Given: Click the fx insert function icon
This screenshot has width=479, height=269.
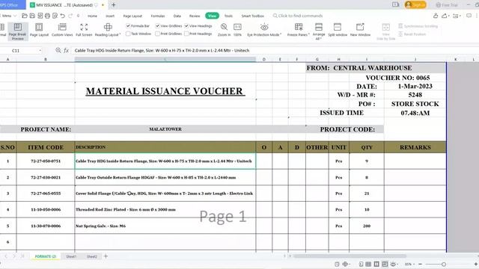Looking at the screenshot, I should (67, 50).
